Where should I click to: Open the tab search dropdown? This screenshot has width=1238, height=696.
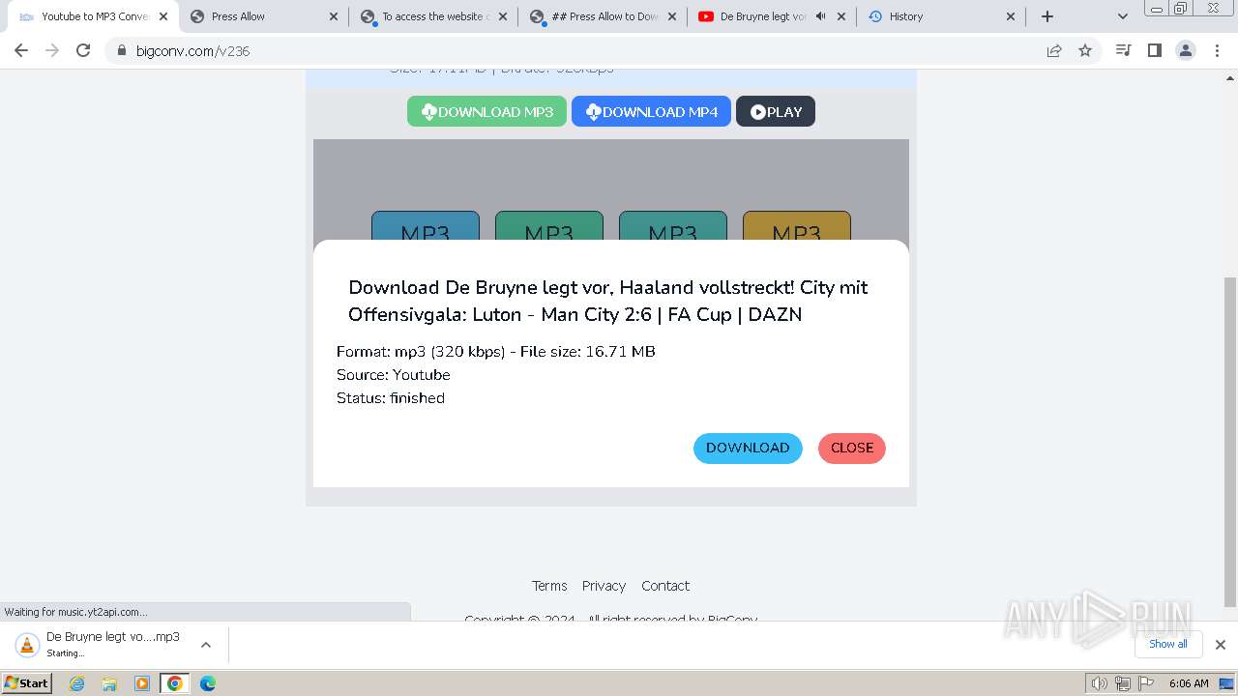[x=1122, y=16]
